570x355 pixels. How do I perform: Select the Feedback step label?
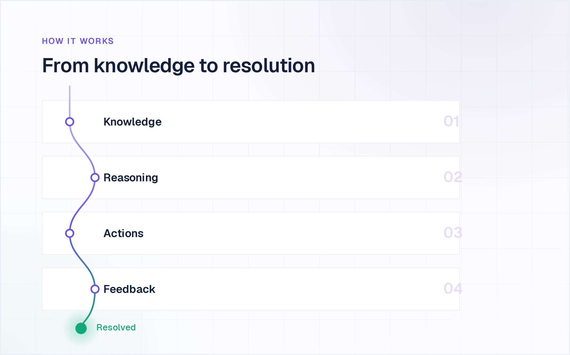coord(129,289)
